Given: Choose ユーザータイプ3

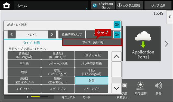Looking at the screenshot, I should pos(92,89).
